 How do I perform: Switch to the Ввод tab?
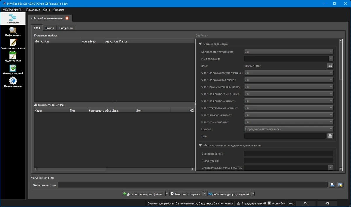tap(37, 28)
